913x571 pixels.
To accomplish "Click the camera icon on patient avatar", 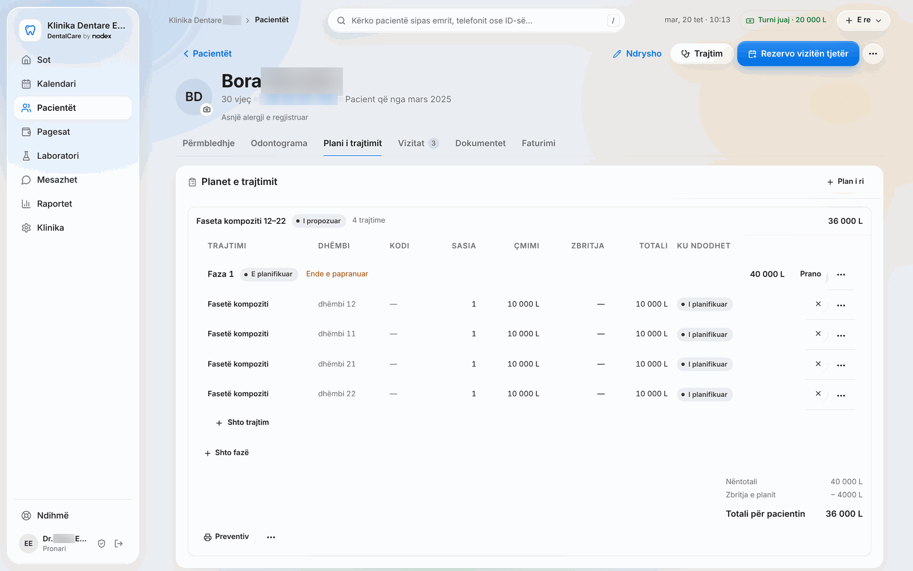I will tap(207, 109).
